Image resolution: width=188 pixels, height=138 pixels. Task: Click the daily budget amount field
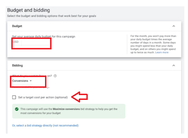(35, 42)
